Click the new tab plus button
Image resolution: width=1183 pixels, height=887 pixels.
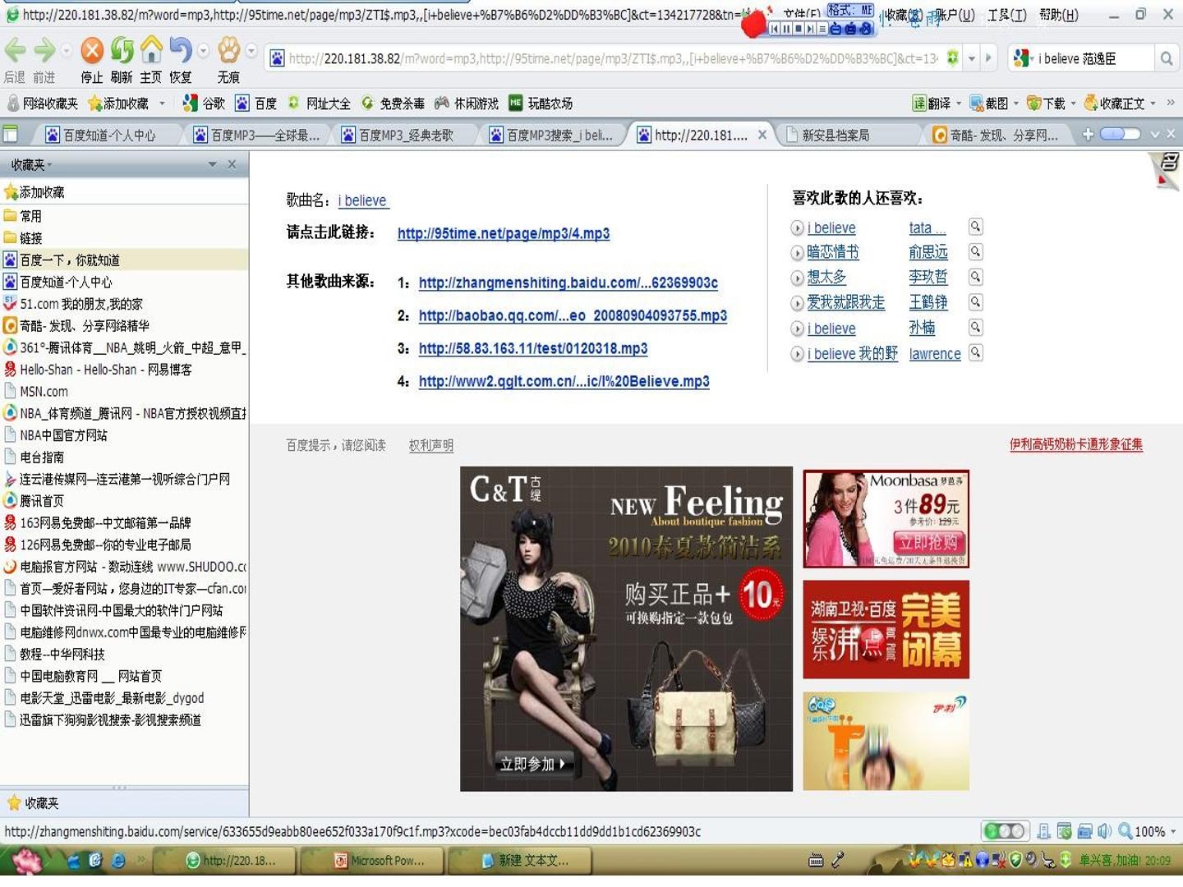click(x=1088, y=134)
